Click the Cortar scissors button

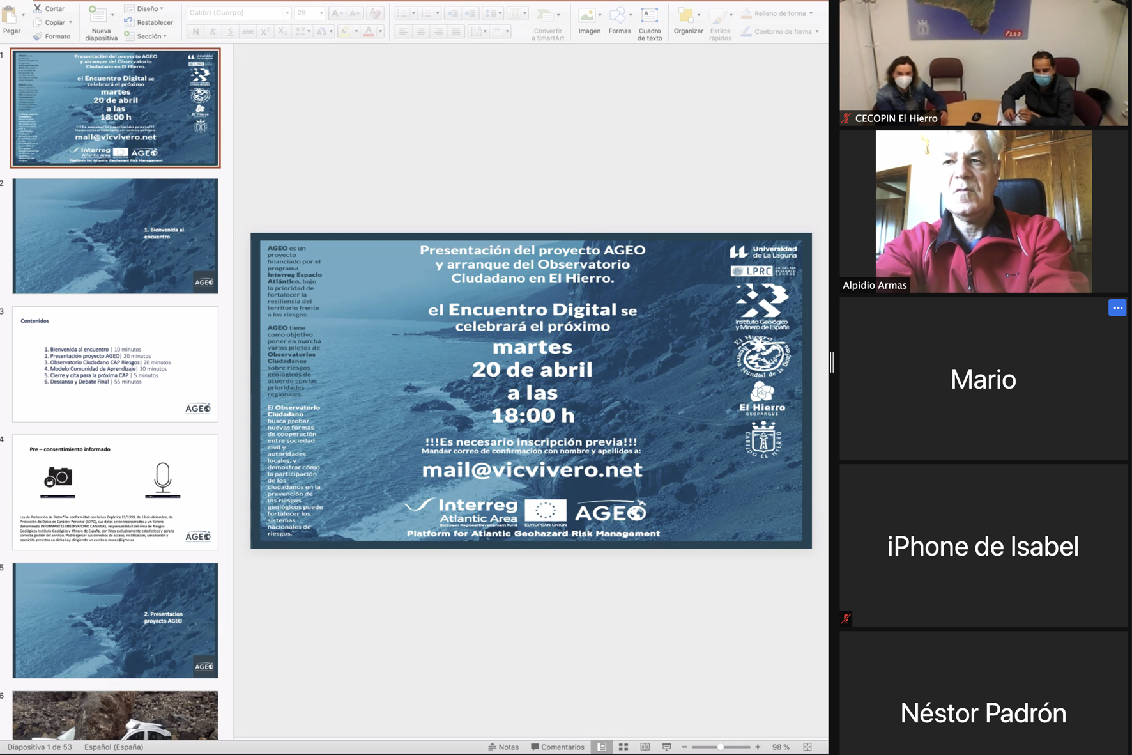pyautogui.click(x=49, y=8)
